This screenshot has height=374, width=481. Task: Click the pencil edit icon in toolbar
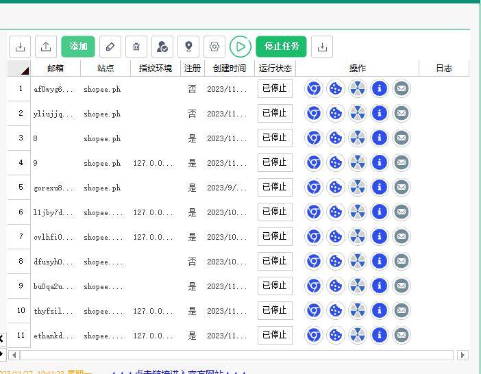[110, 47]
